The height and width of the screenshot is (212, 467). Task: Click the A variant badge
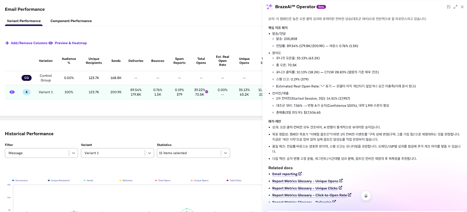[27, 92]
